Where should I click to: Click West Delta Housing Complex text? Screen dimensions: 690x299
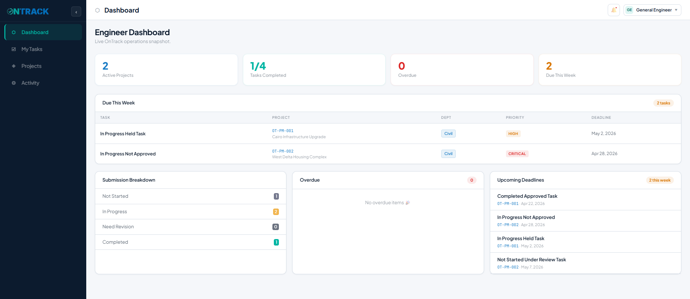tap(299, 157)
